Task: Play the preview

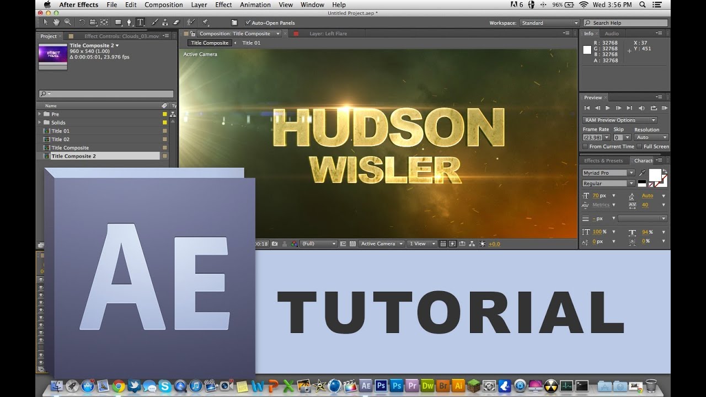Action: [x=608, y=108]
